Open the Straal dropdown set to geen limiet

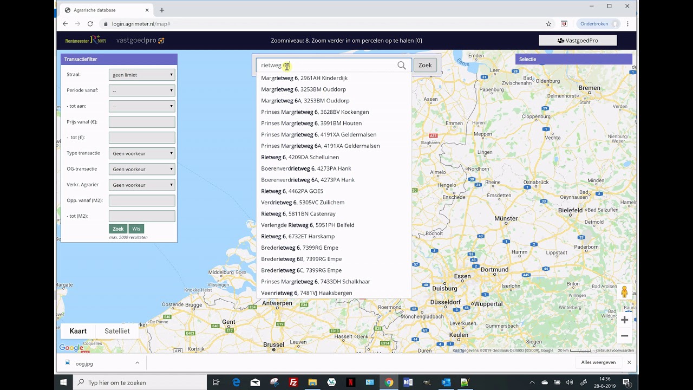coord(142,75)
